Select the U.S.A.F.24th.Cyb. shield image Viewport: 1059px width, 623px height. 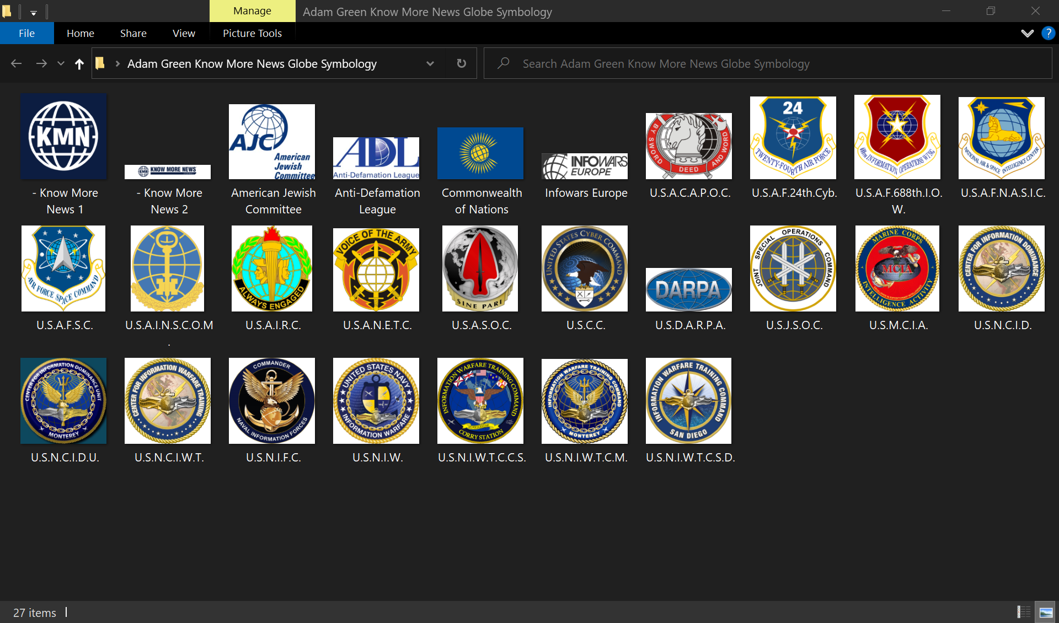coord(793,138)
